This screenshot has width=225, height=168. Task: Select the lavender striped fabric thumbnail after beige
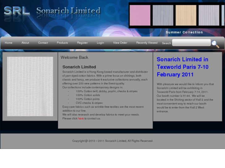pos(209,15)
